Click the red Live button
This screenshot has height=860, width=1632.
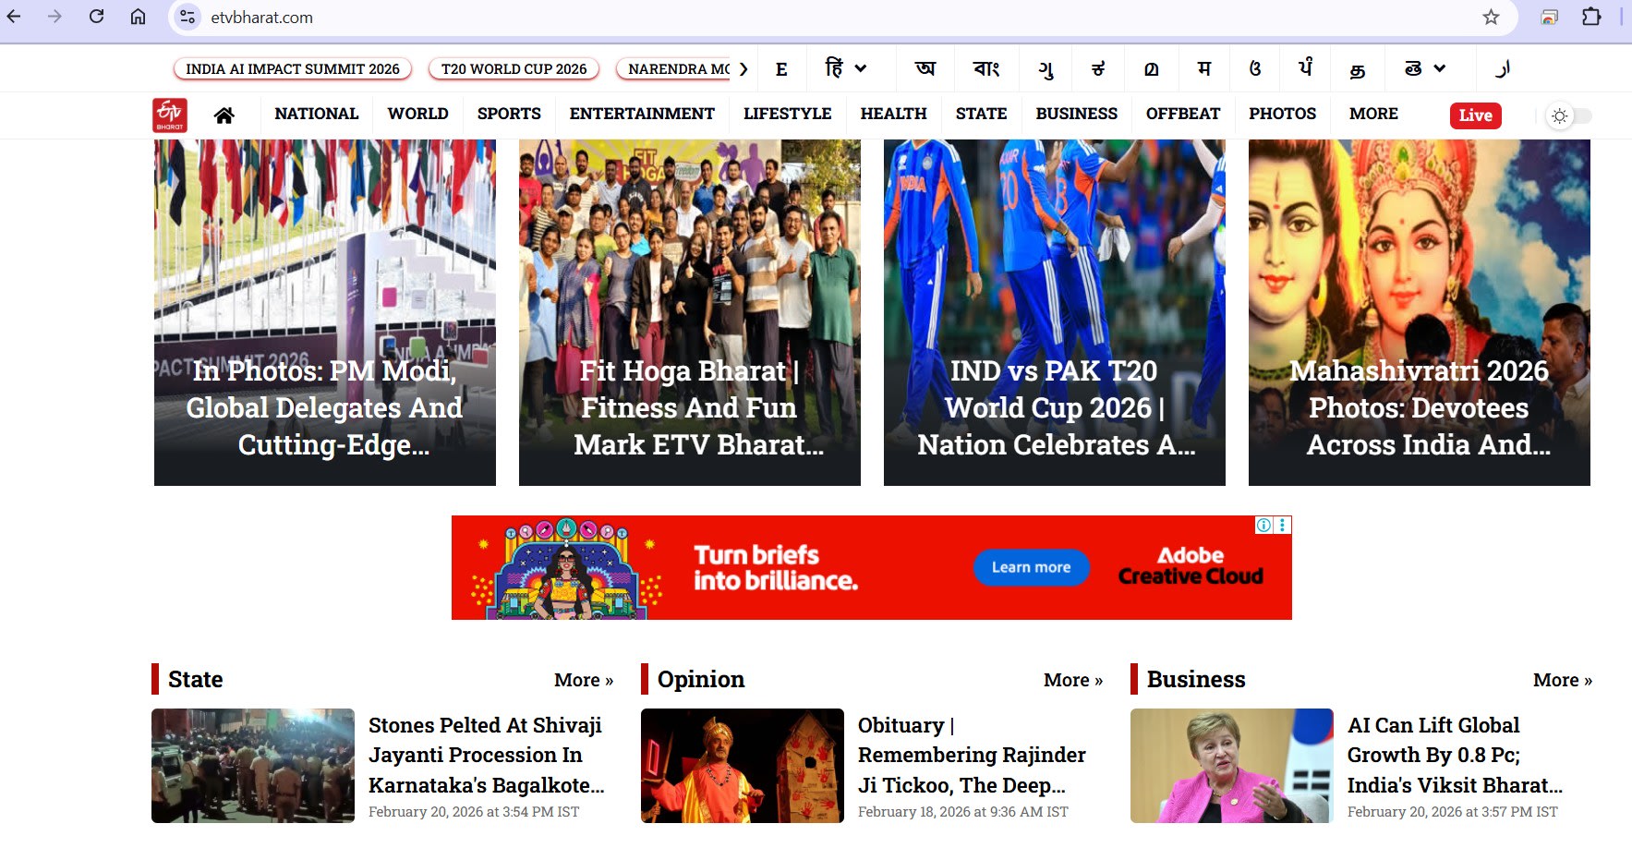click(1475, 115)
